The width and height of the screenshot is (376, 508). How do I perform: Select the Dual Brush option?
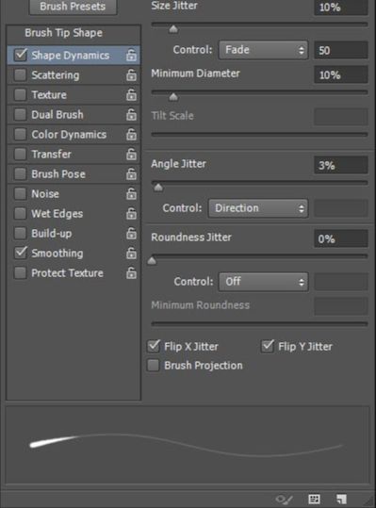pos(57,115)
